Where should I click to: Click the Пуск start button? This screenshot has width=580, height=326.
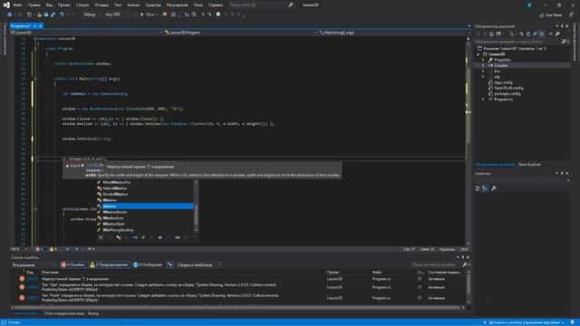click(x=149, y=14)
